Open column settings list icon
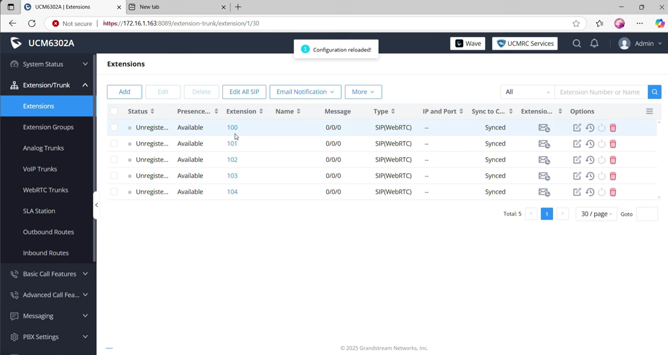This screenshot has width=668, height=355. pos(649,111)
